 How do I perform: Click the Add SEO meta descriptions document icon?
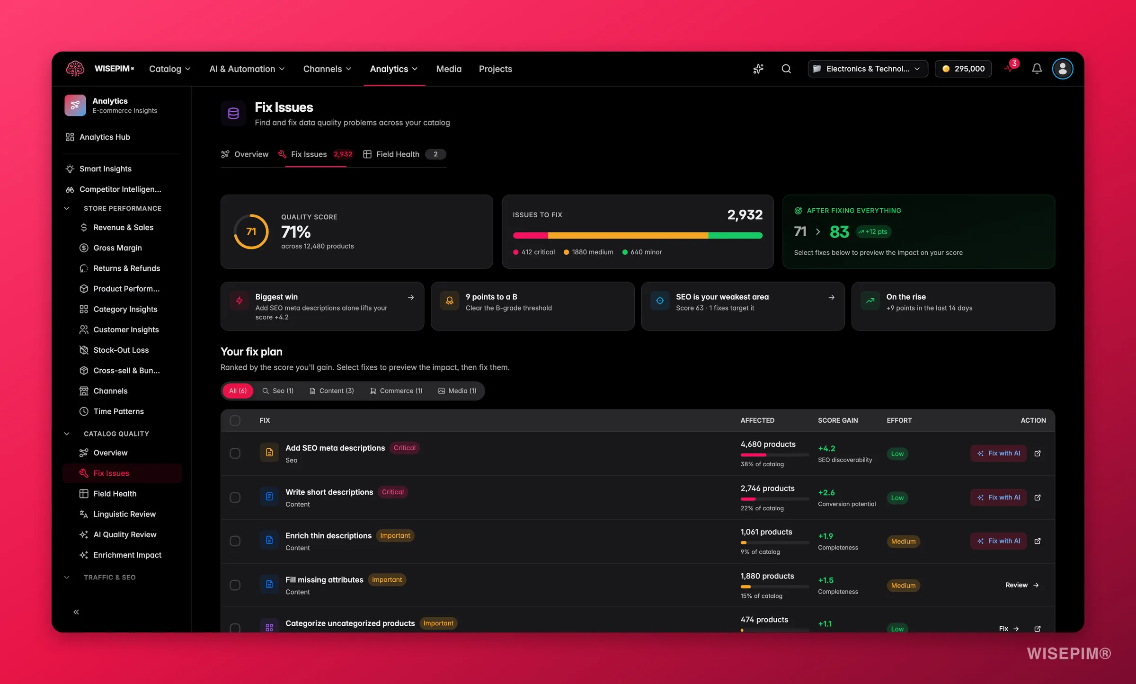pyautogui.click(x=269, y=453)
